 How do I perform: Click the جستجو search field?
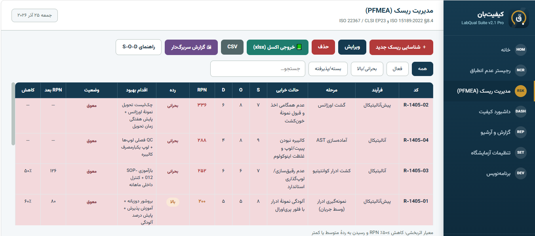pos(258,69)
